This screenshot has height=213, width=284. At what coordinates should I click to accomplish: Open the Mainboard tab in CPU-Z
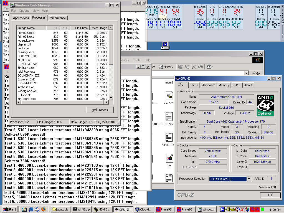(x=208, y=85)
